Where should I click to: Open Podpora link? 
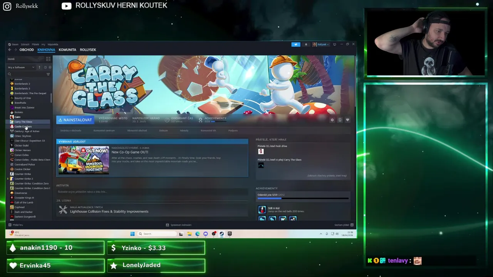(x=233, y=130)
